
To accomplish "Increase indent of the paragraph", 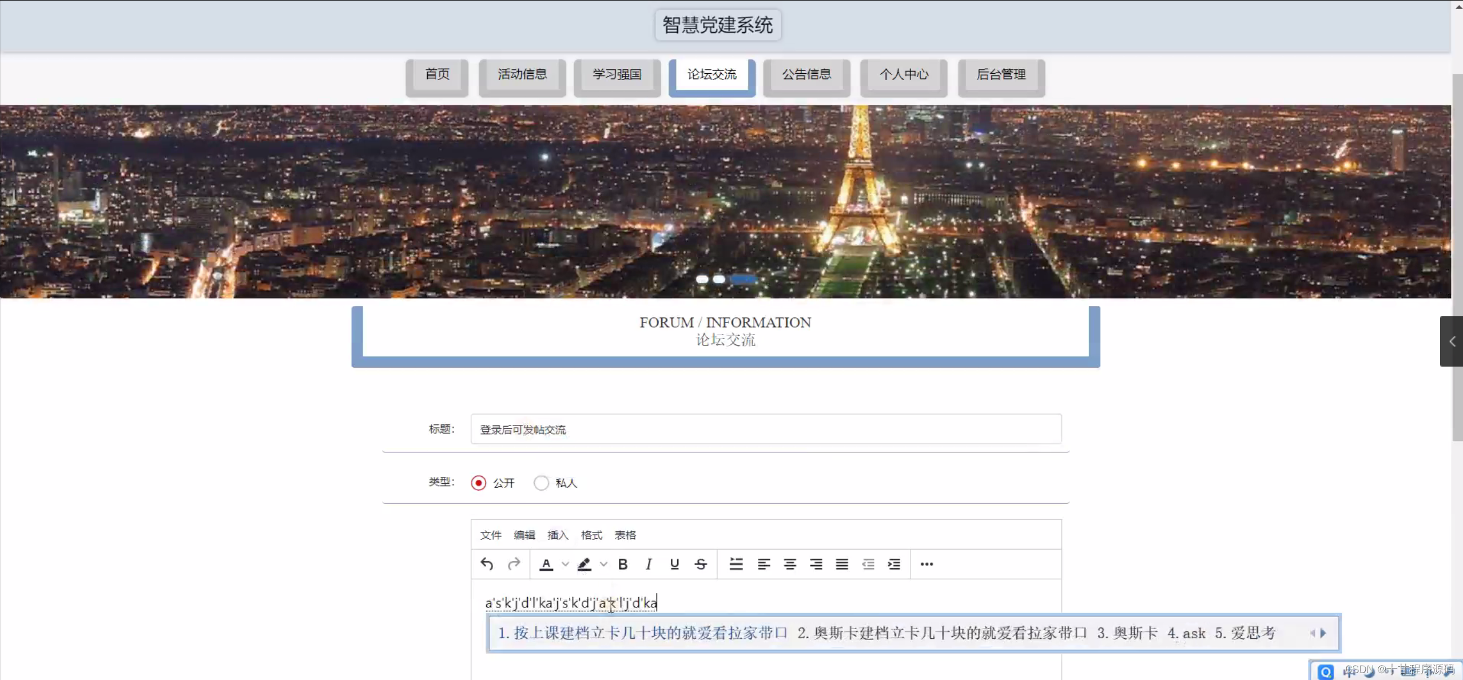I will [x=894, y=564].
